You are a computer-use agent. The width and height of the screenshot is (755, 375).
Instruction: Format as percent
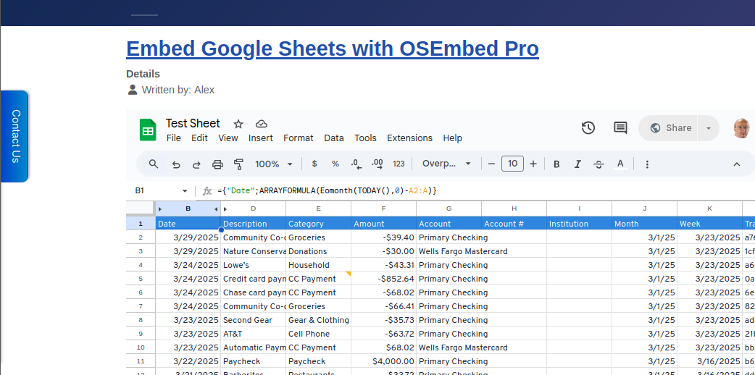pyautogui.click(x=335, y=164)
